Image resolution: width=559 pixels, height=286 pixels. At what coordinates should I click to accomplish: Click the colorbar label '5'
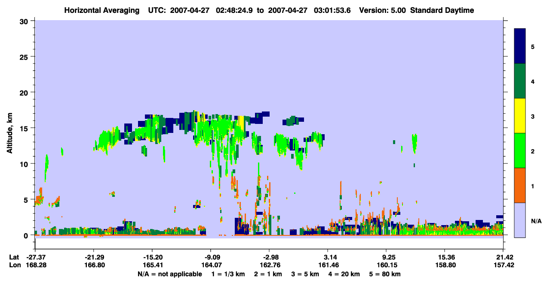pyautogui.click(x=533, y=47)
